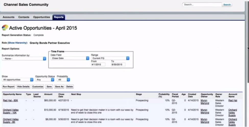Open Myron Merlynd link in the $8,000.00 row
This screenshot has height=127, width=249.
pyautogui.click(x=205, y=121)
